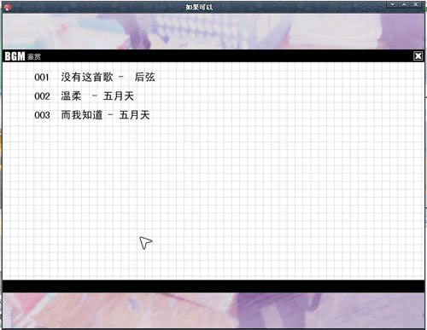Click track number 001
This screenshot has width=427, height=330.
click(42, 78)
